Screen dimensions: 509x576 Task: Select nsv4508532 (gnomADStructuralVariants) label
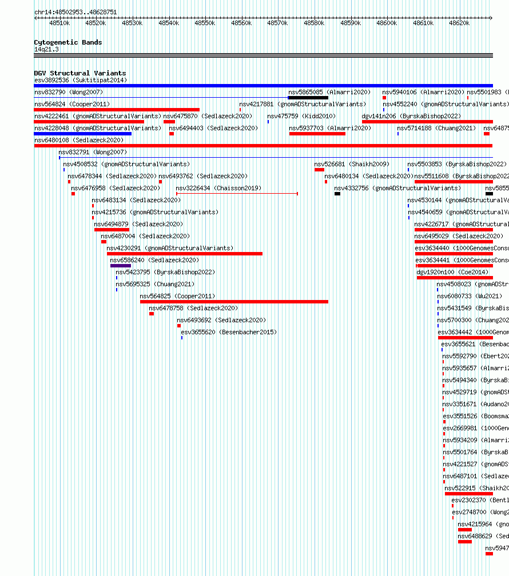126,164
